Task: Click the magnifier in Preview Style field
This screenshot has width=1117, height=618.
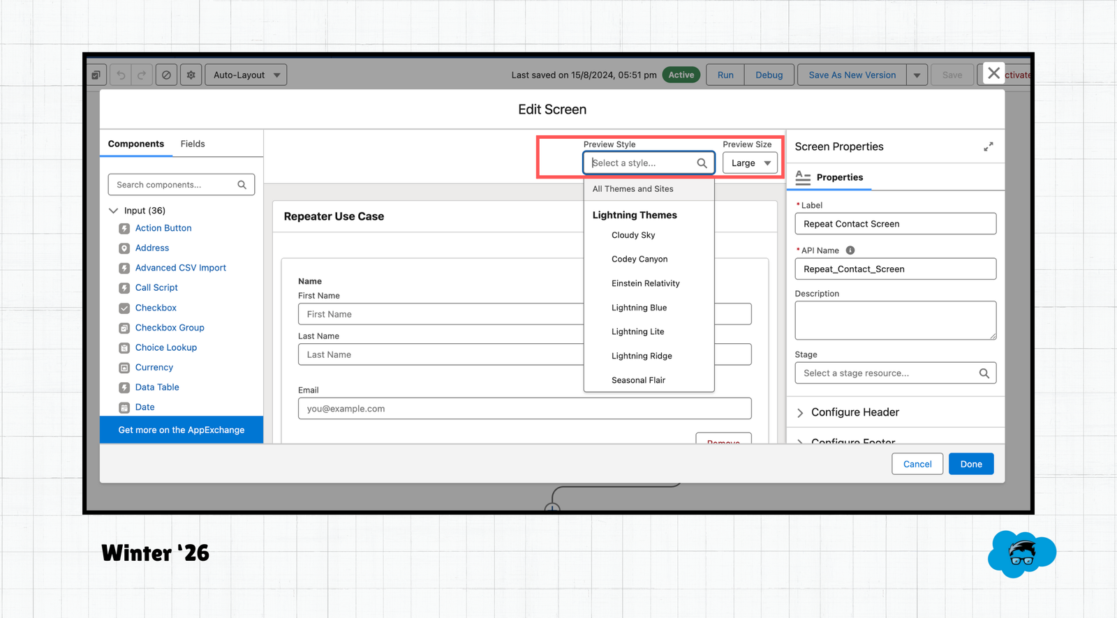Action: coord(702,163)
